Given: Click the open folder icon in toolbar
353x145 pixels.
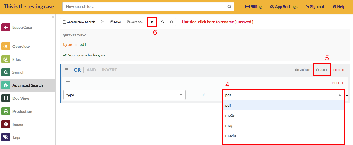Looking at the screenshot, I should (x=103, y=22).
